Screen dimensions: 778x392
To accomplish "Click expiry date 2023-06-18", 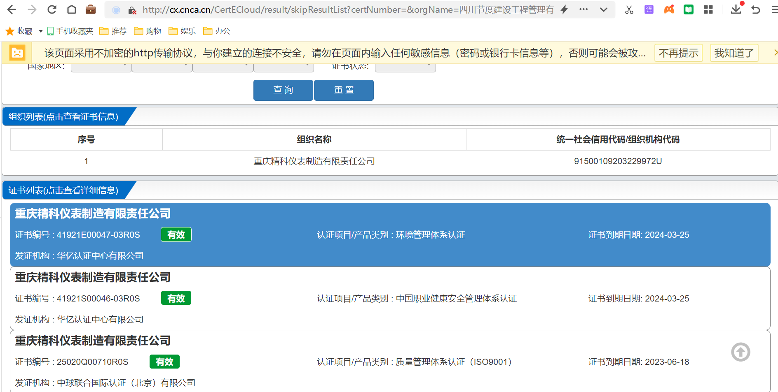I will [667, 362].
